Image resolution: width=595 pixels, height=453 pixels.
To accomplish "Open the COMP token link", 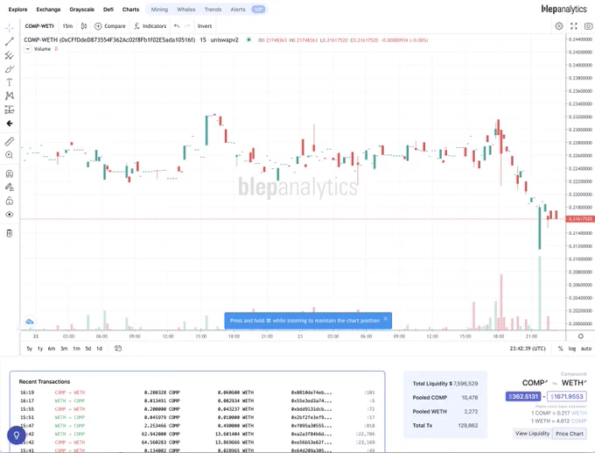I will [535, 383].
